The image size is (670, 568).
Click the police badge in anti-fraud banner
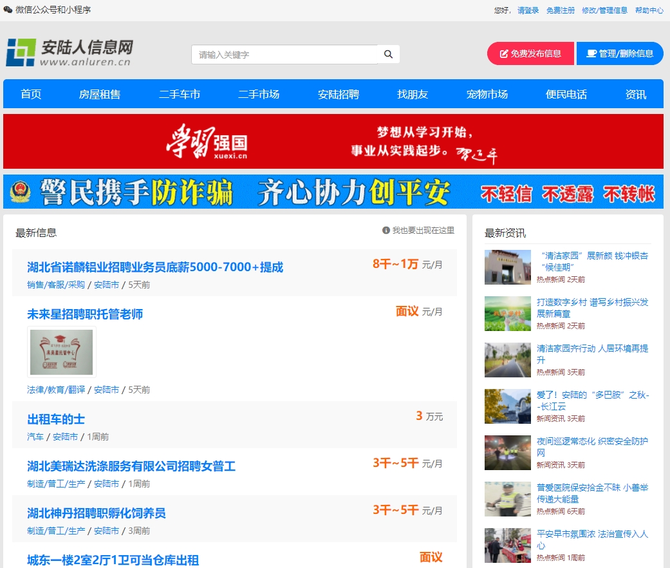[20, 192]
